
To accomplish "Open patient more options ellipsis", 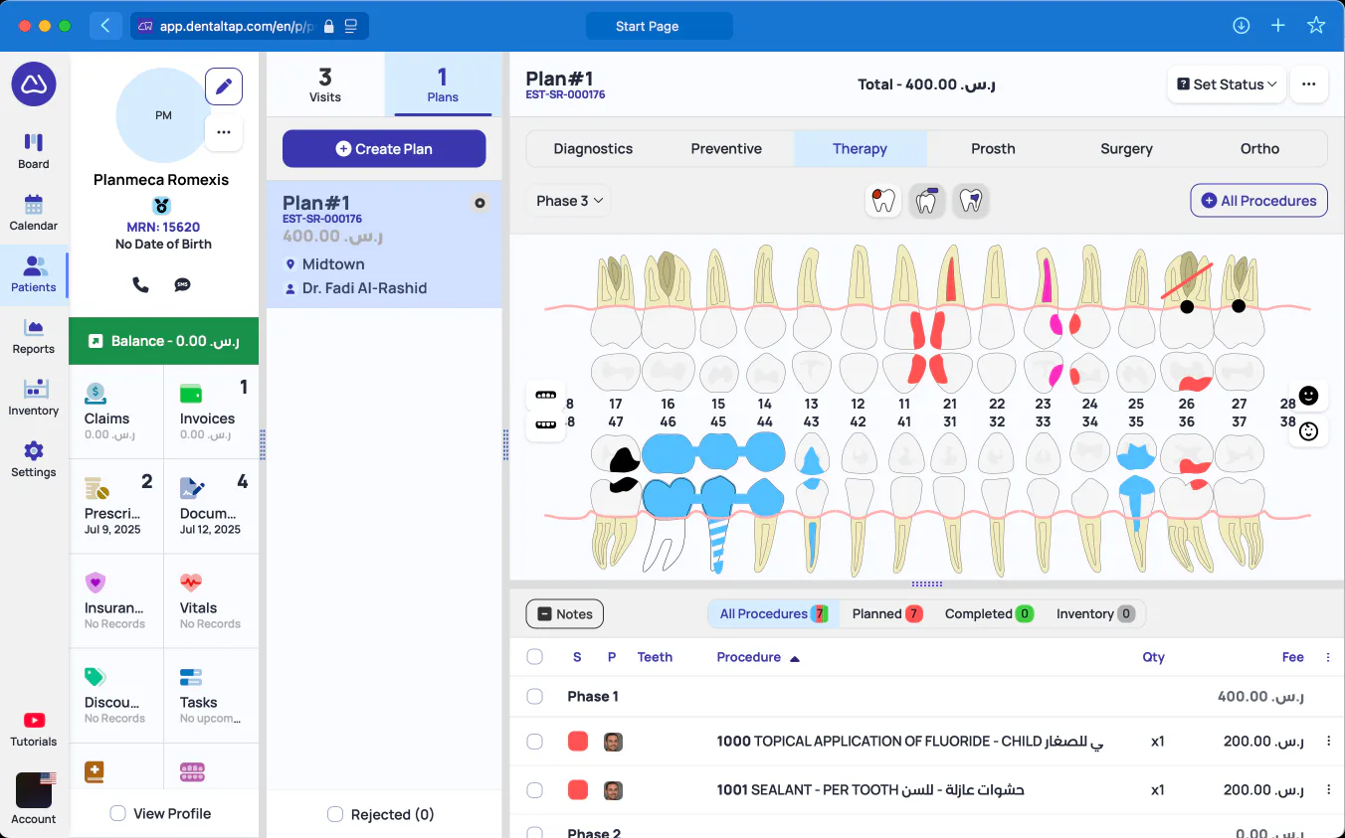I will [224, 132].
